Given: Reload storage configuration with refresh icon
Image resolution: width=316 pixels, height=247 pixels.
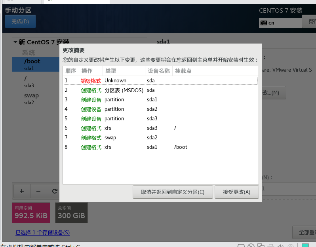Looking at the screenshot, I should click(54, 191).
